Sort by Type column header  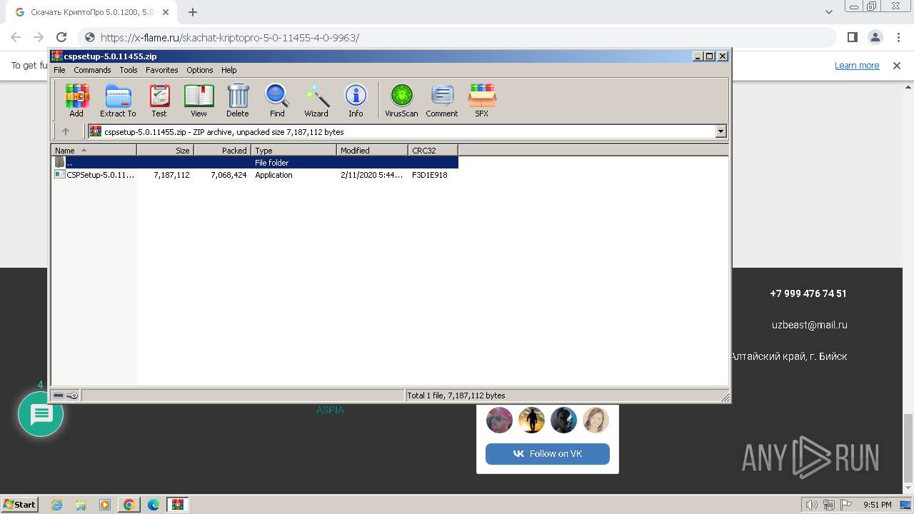click(x=293, y=150)
